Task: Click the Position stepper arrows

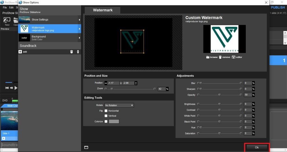Action: point(136,83)
